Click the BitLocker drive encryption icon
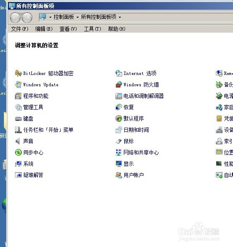 [18, 73]
